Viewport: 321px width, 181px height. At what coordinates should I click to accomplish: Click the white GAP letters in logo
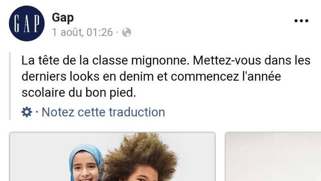click(x=26, y=23)
